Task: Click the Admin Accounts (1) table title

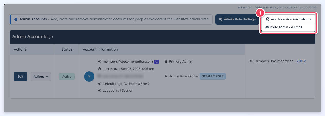Action: [33, 37]
